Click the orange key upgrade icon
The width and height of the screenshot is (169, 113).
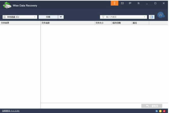click(115, 3)
